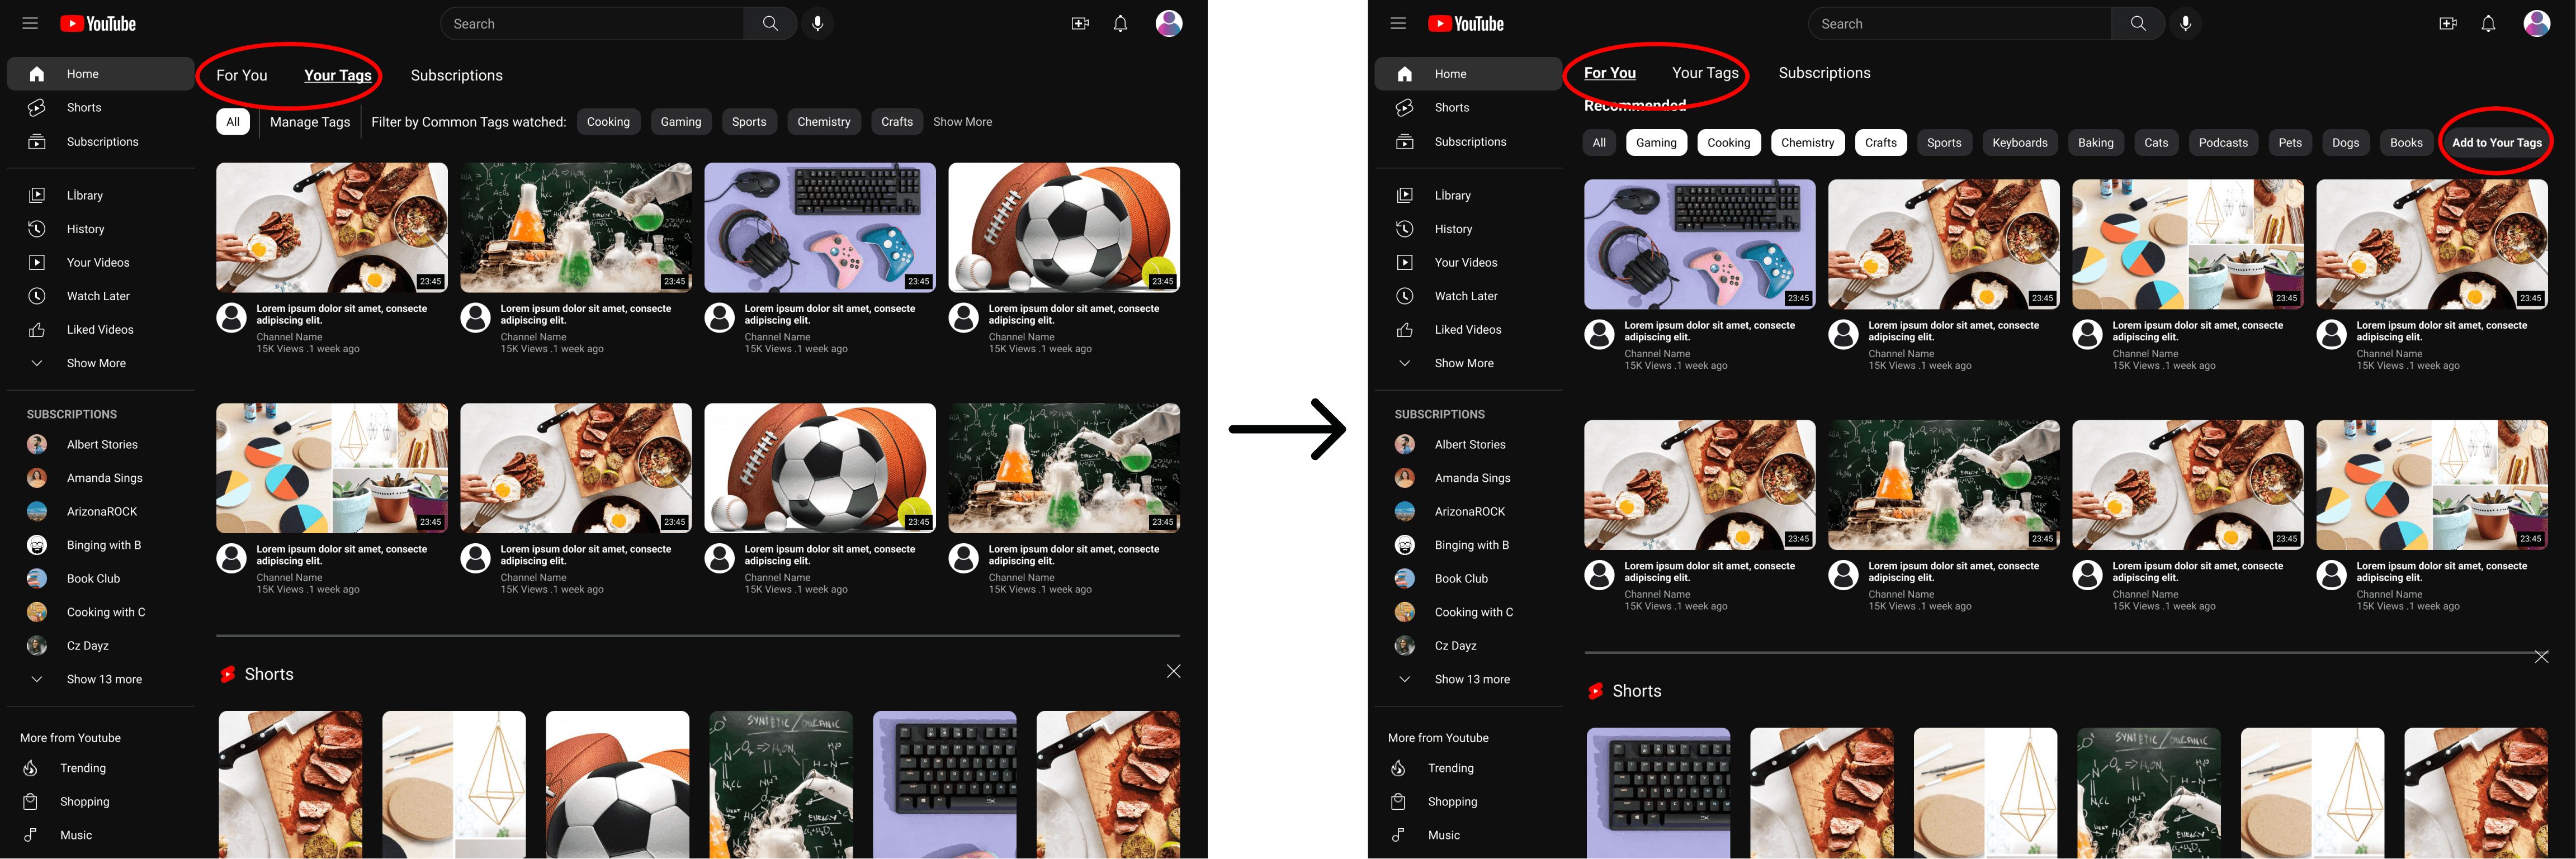
Task: Switch to Subscriptions top tab in left mockup
Action: pos(456,75)
